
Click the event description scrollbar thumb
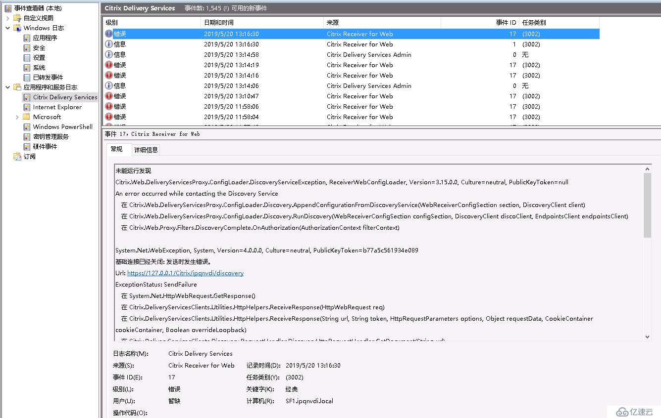pos(647,206)
